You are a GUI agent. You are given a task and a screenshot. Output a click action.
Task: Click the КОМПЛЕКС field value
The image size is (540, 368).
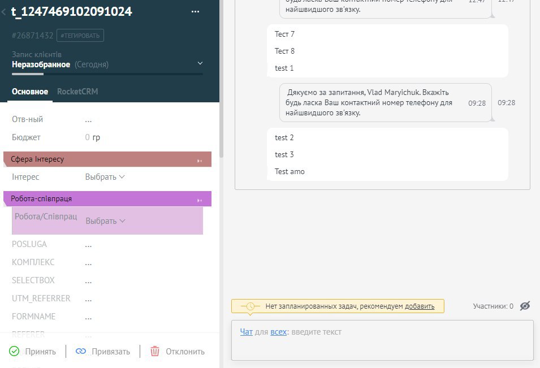[88, 263]
